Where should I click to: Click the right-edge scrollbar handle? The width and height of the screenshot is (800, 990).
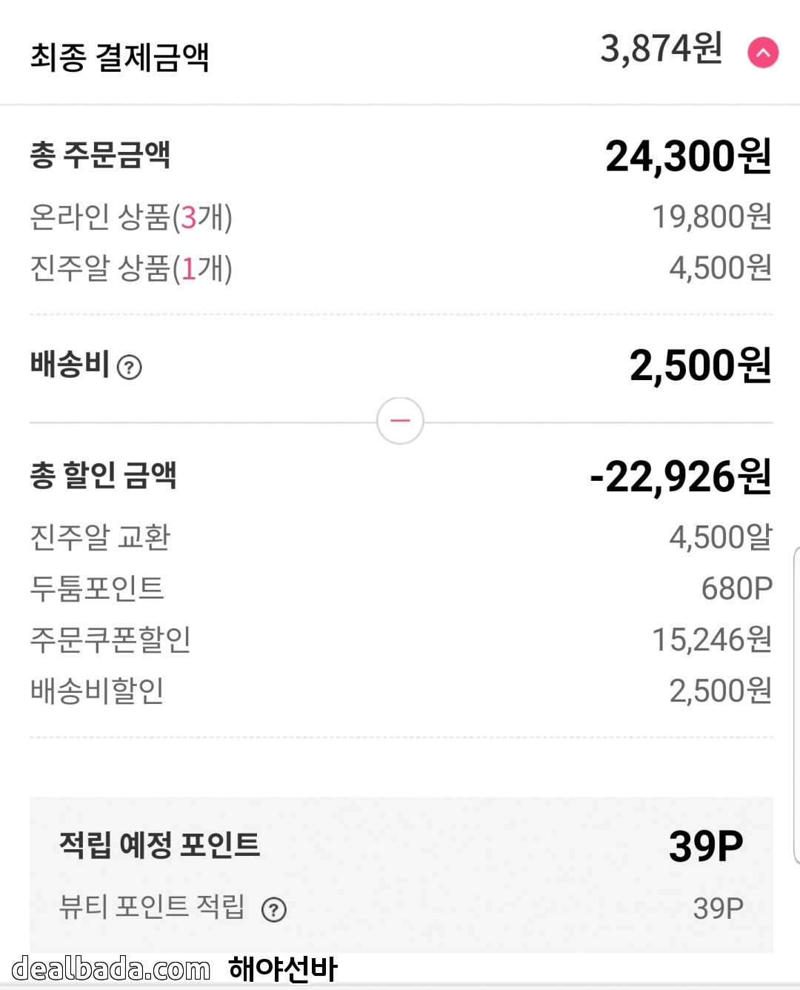[796, 704]
